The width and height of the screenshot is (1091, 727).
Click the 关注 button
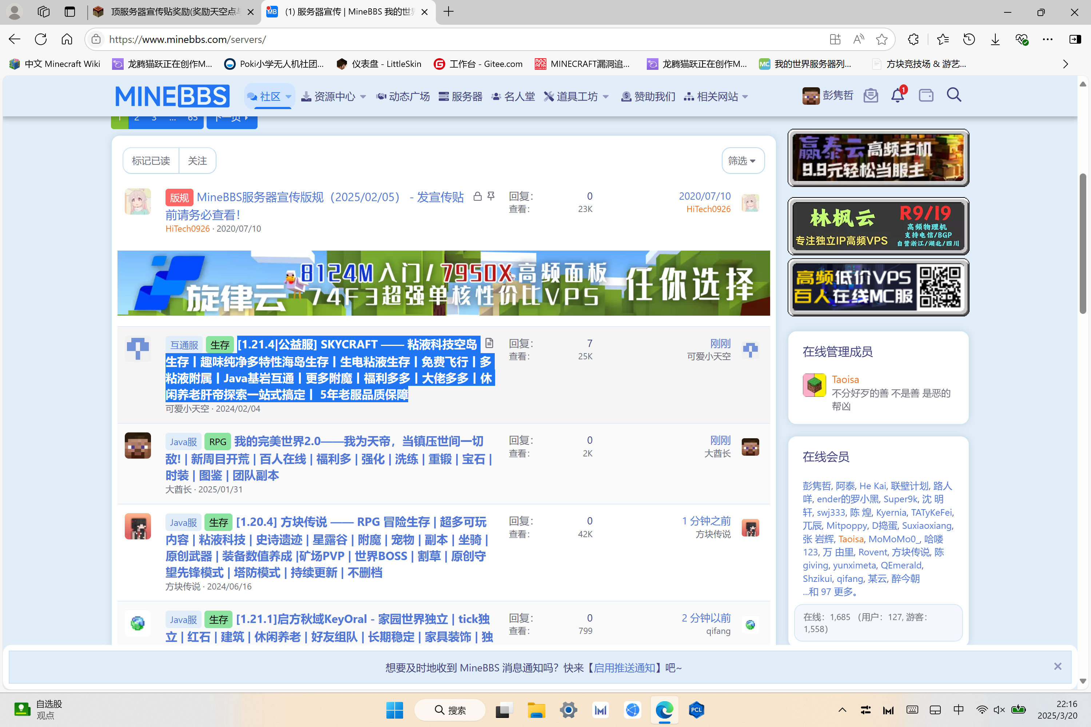coord(198,161)
